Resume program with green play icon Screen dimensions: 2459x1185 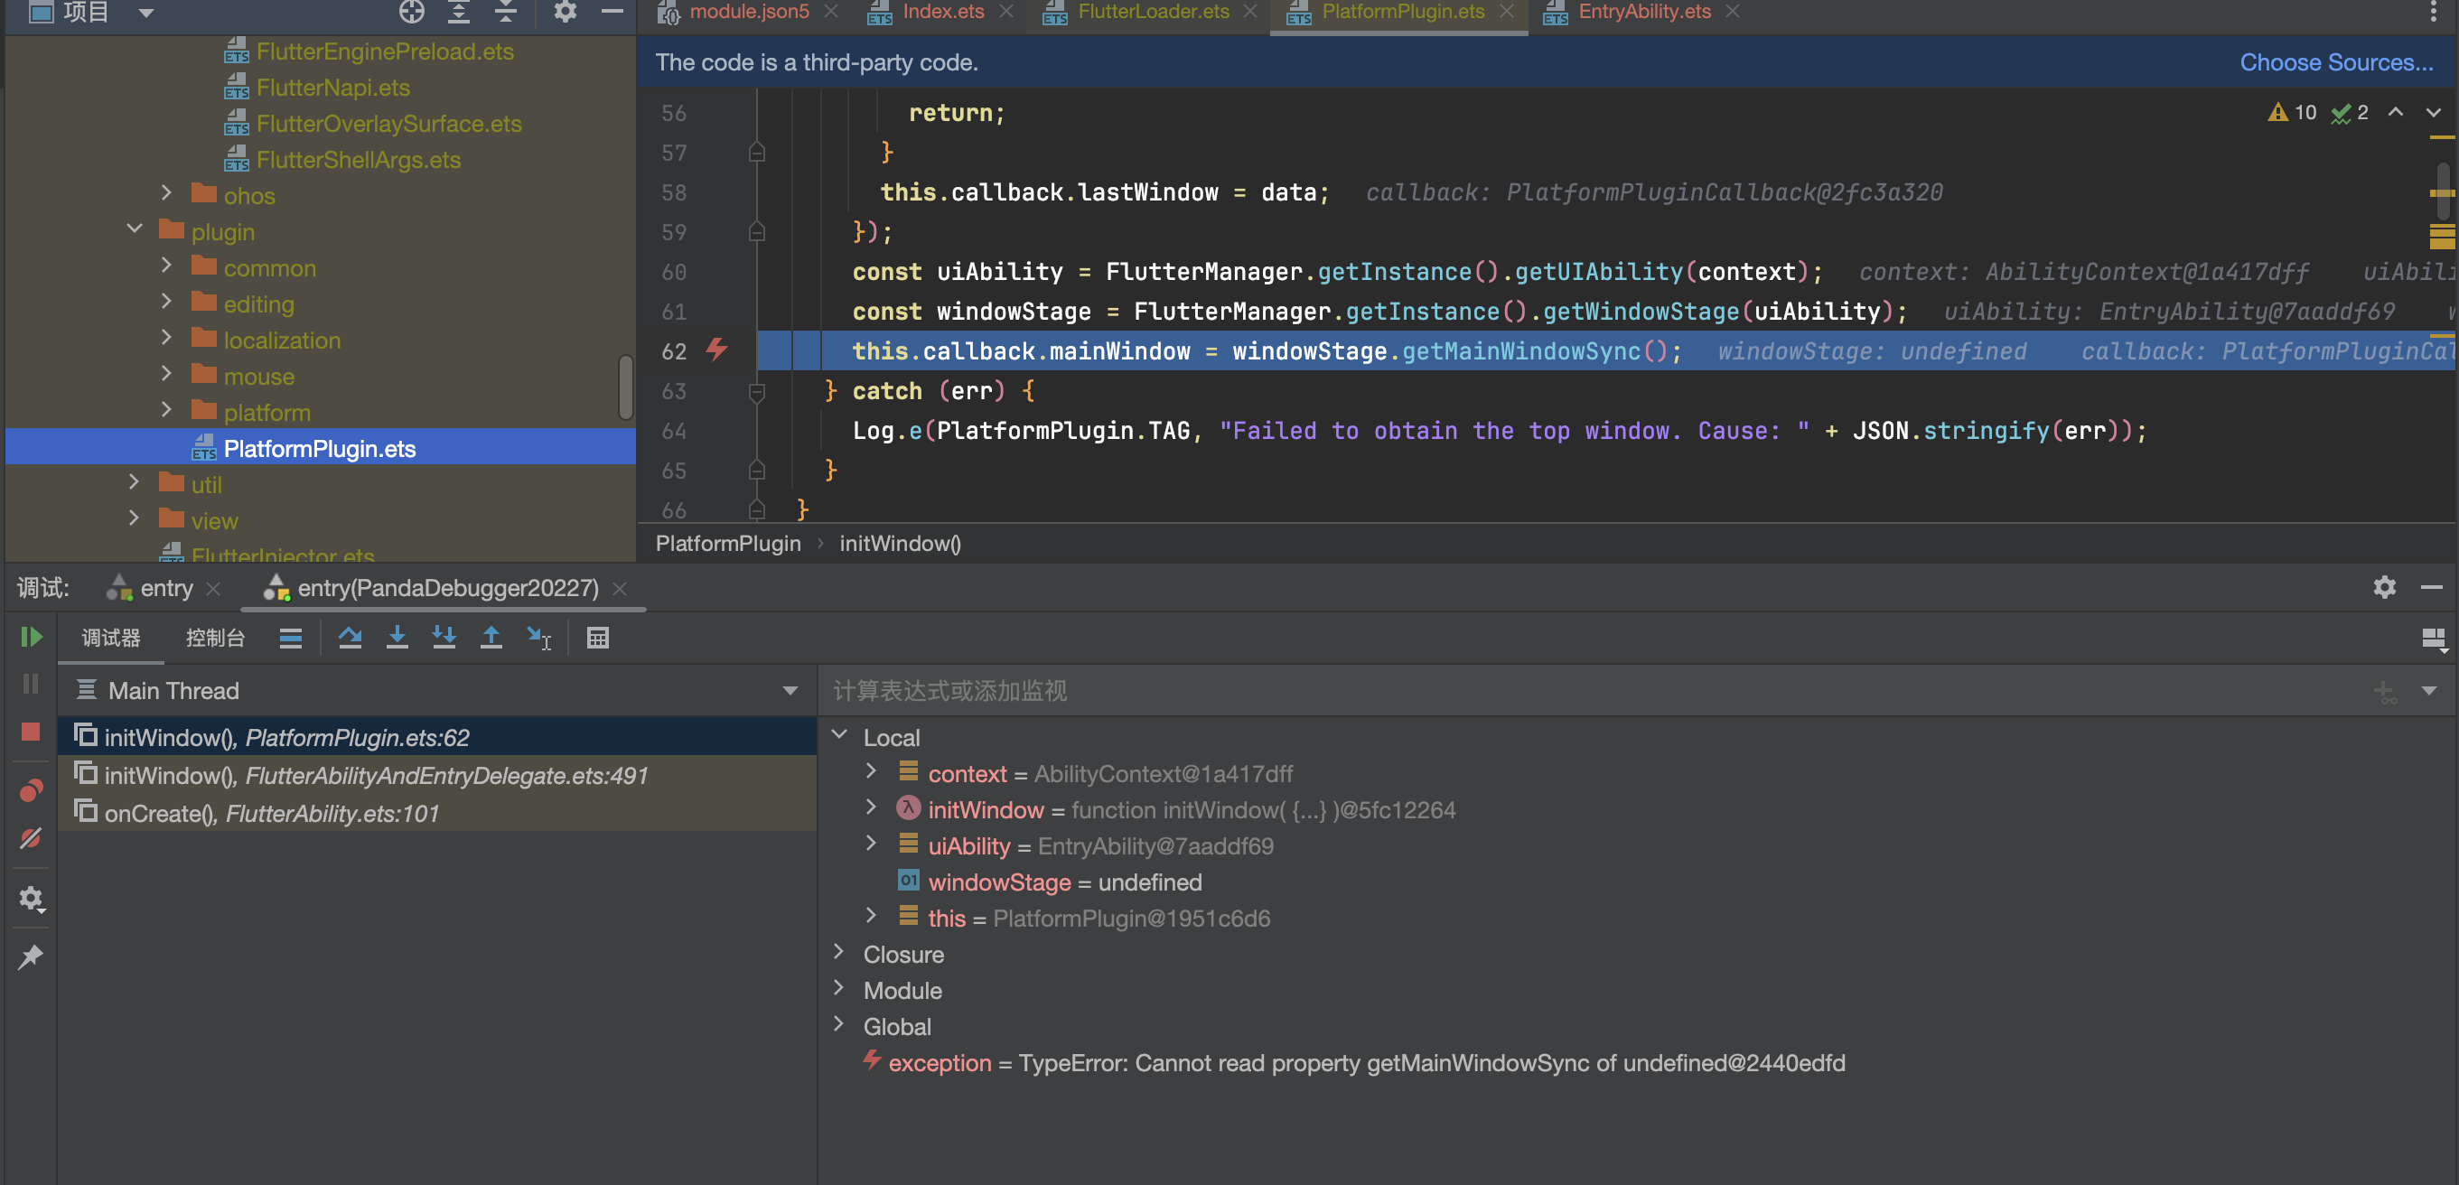(31, 637)
